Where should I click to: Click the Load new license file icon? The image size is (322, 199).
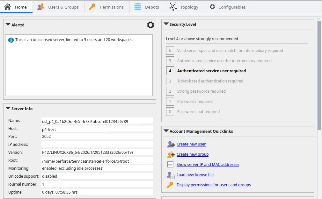(171, 175)
